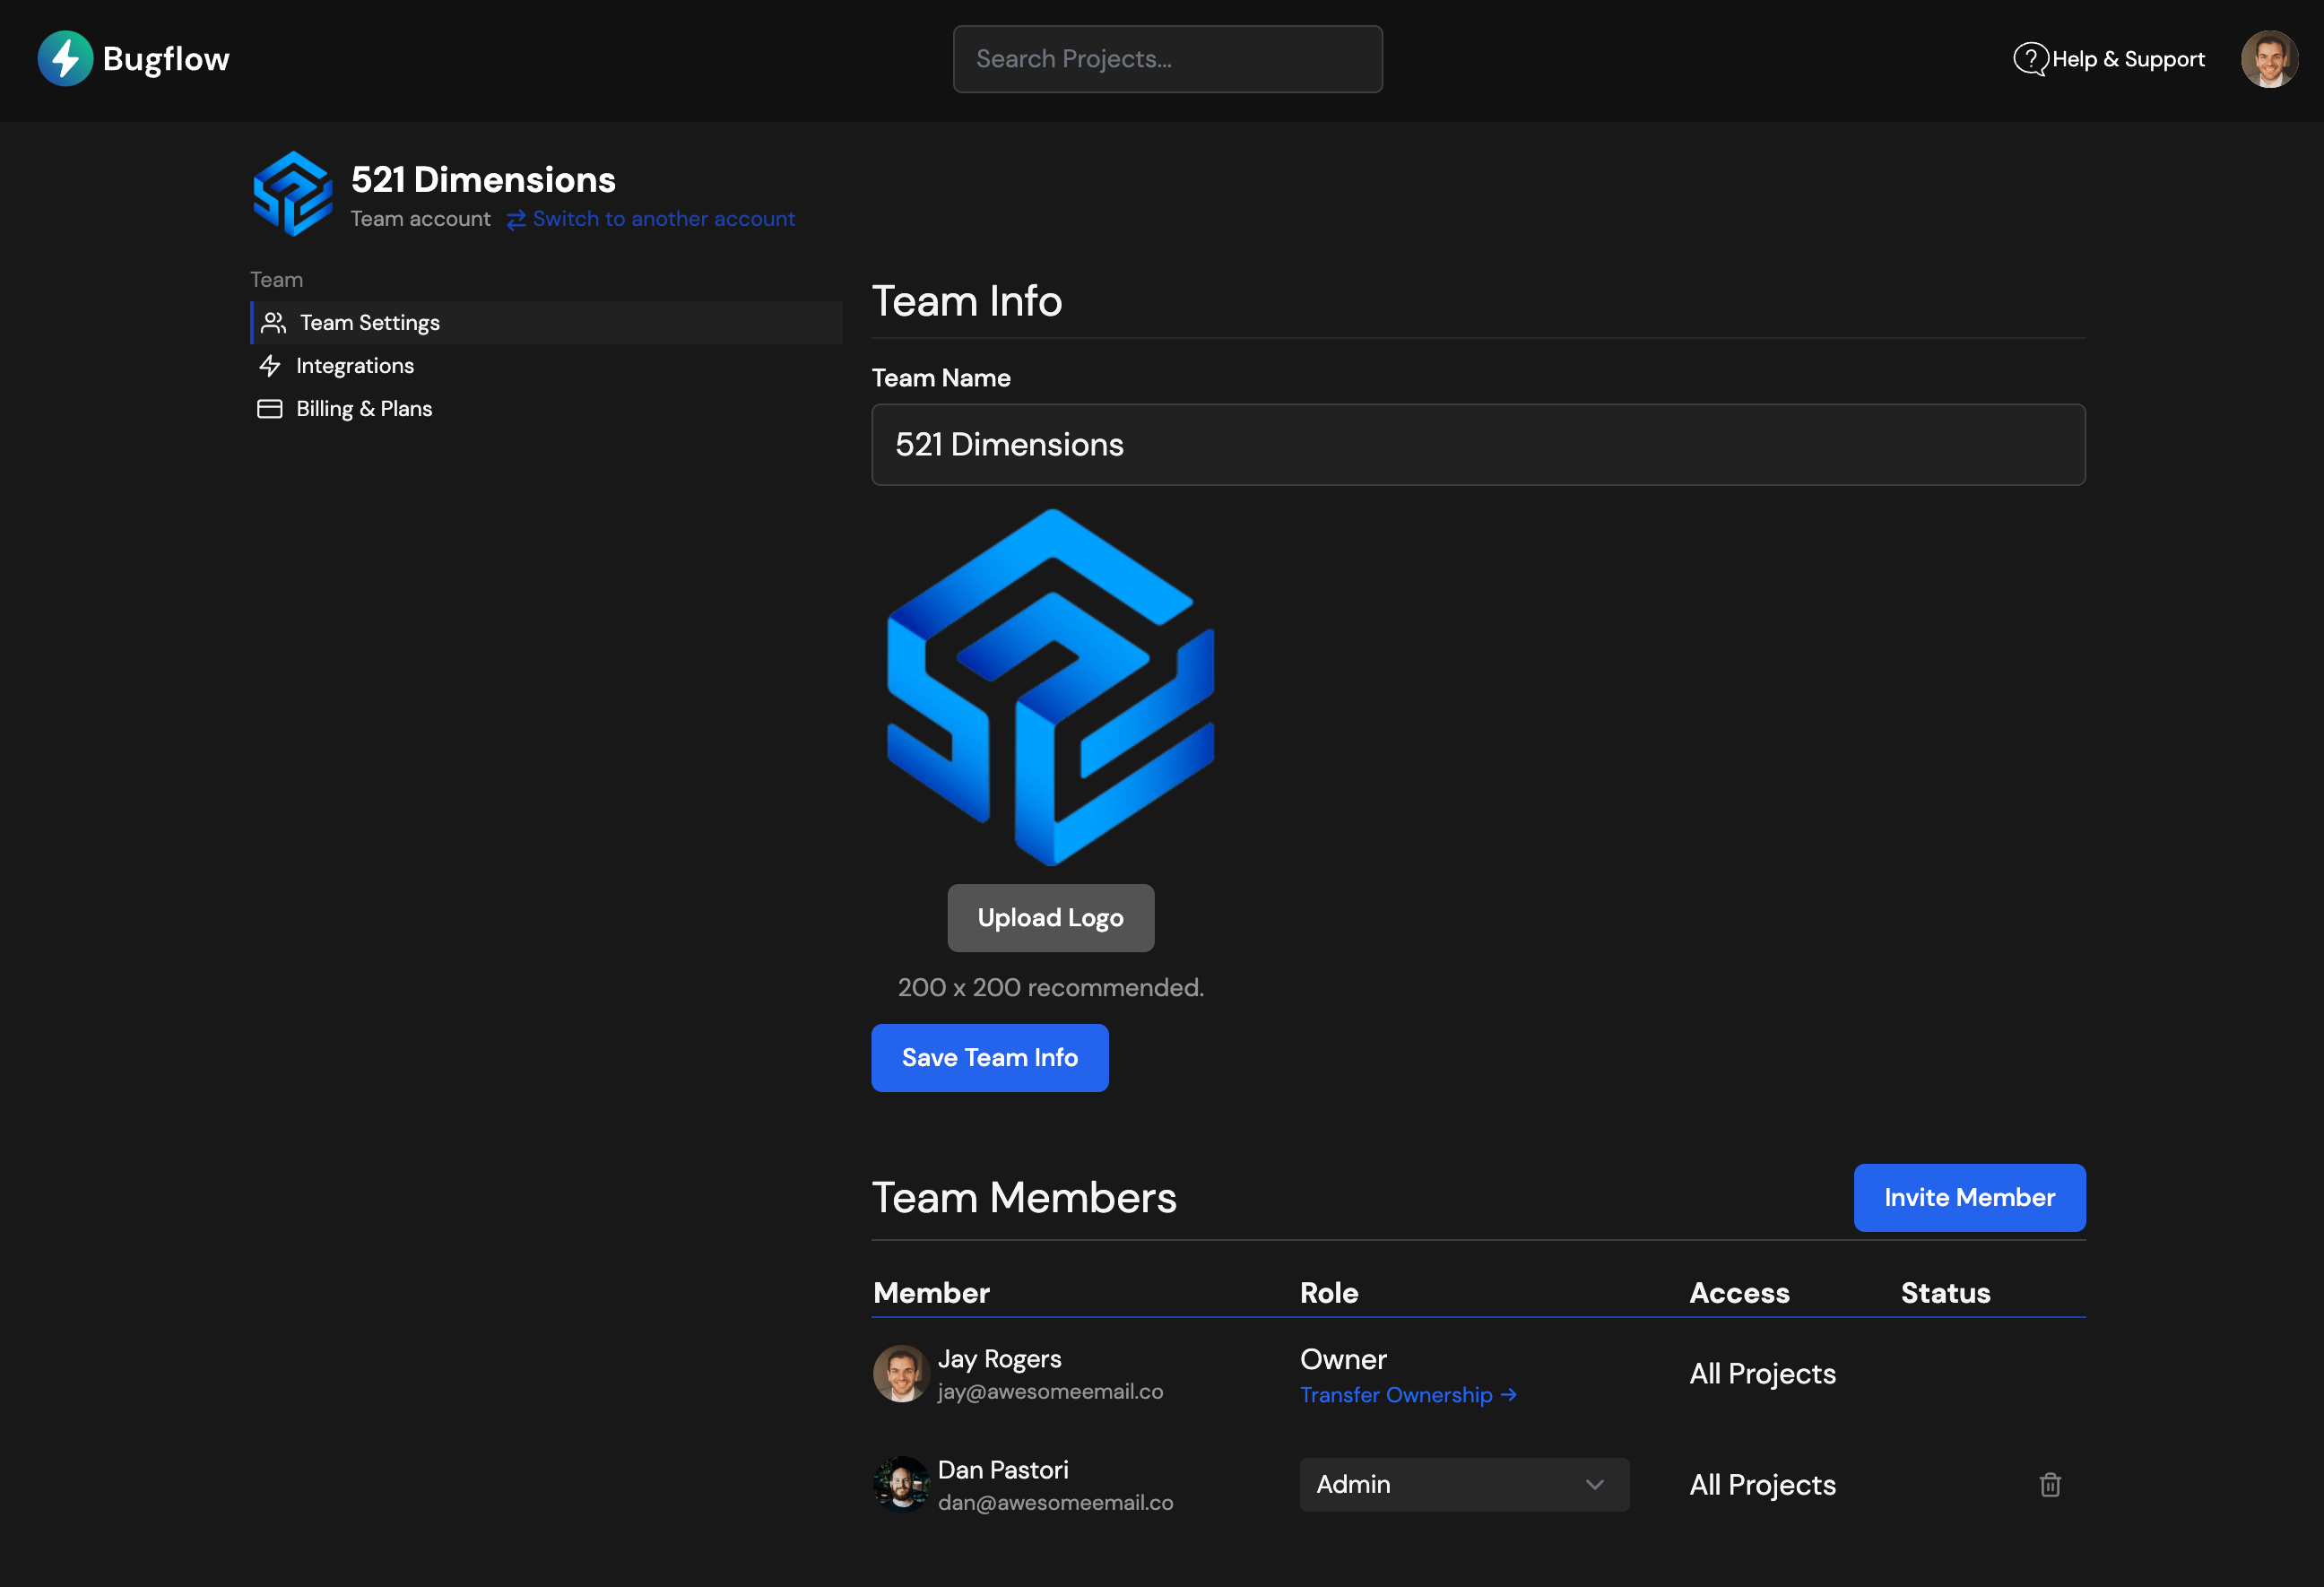Viewport: 2324px width, 1587px height.
Task: Click Save Team Info button
Action: 990,1058
